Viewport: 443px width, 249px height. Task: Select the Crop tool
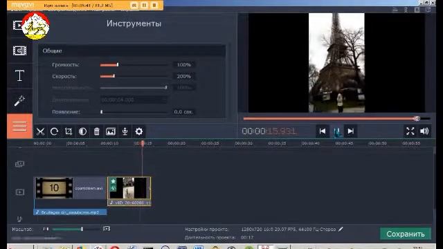coord(69,131)
